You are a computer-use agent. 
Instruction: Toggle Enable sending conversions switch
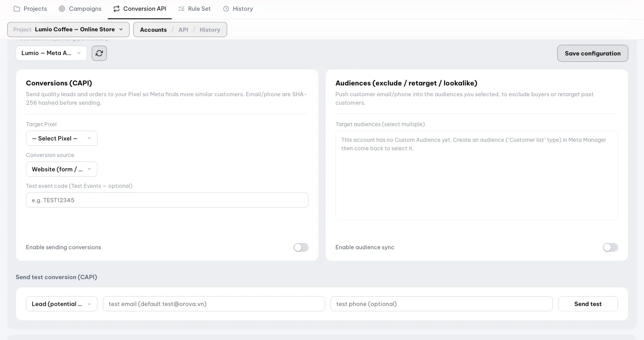coord(301,247)
